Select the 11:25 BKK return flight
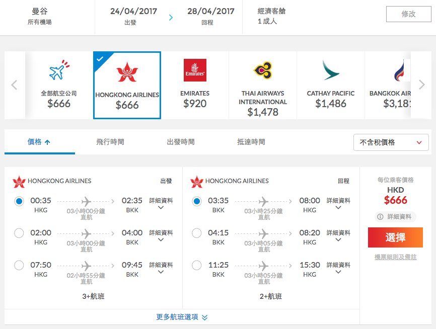 tap(196, 265)
